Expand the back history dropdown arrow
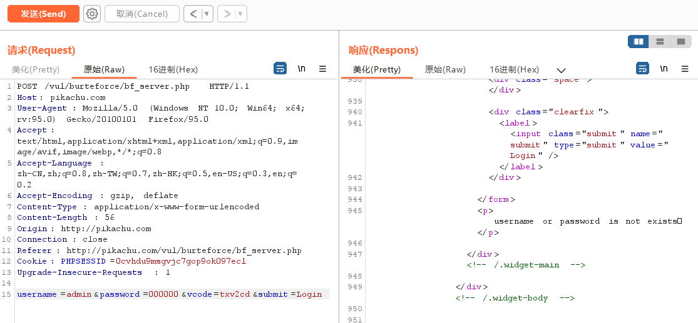Screen dimensions: 698x323 pos(207,14)
